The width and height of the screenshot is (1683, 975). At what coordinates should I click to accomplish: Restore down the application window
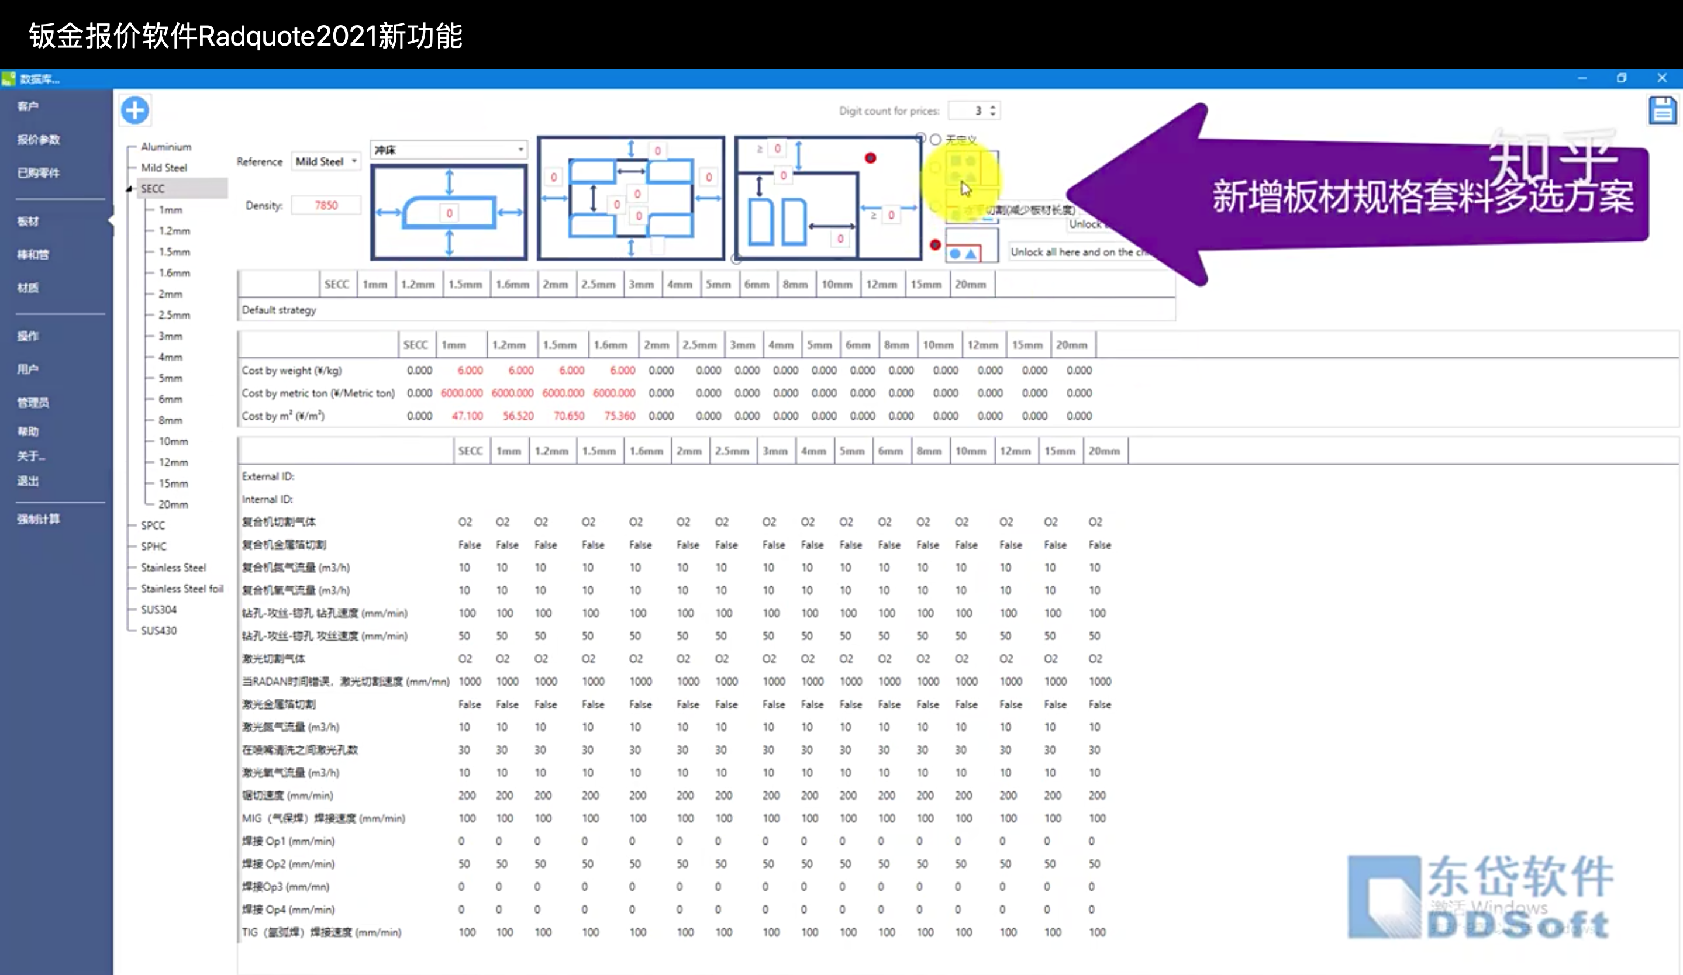(1622, 78)
